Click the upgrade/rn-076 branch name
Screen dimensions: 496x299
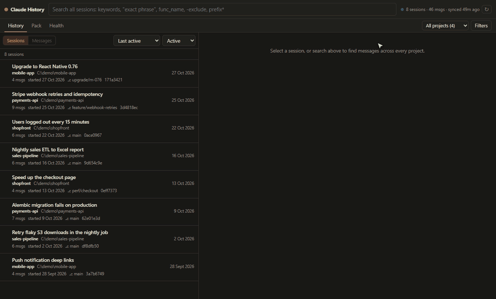[x=87, y=80]
